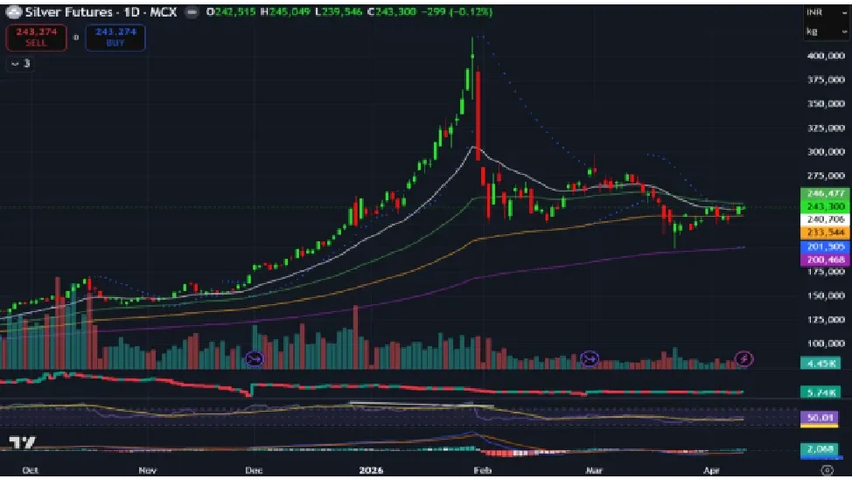The height and width of the screenshot is (479, 852).
Task: Click the 325,000 price axis label
Action: point(826,128)
